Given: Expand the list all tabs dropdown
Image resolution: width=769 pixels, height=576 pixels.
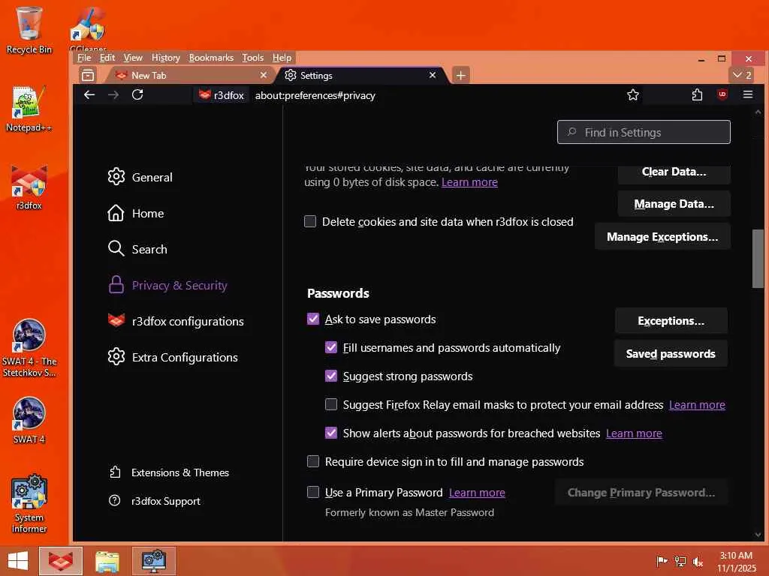Looking at the screenshot, I should coord(743,75).
